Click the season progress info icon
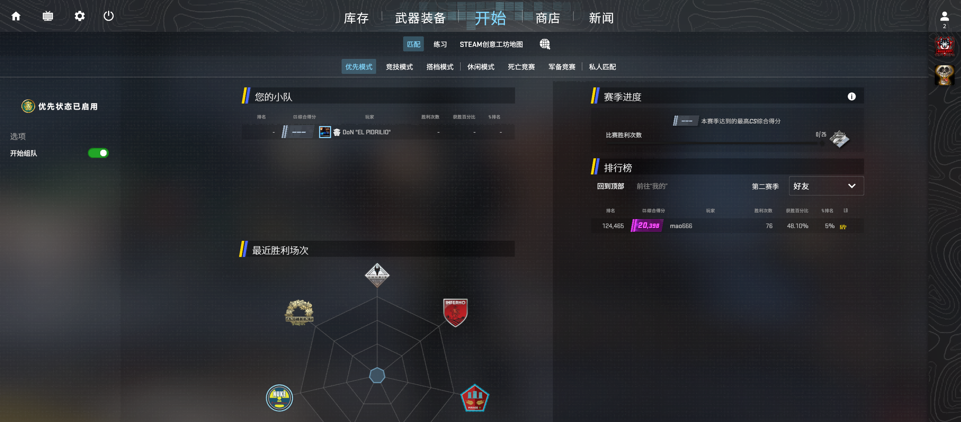This screenshot has width=961, height=422. (851, 96)
